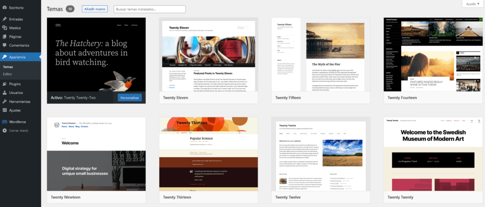Viewport: 485px width, 207px height.
Task: Open the Twenty Fifteen theme thumbnail
Action: [321, 55]
